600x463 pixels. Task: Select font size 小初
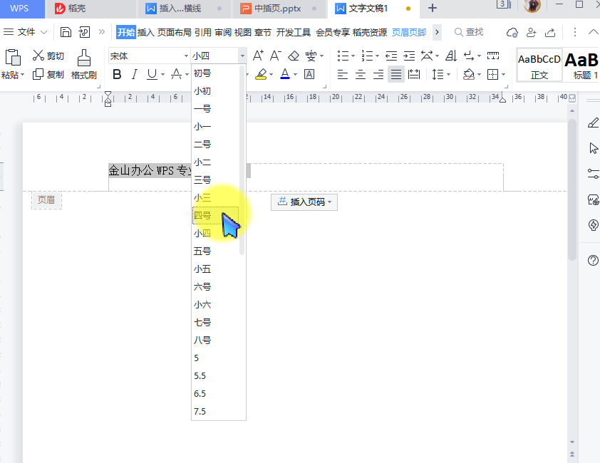click(x=216, y=90)
